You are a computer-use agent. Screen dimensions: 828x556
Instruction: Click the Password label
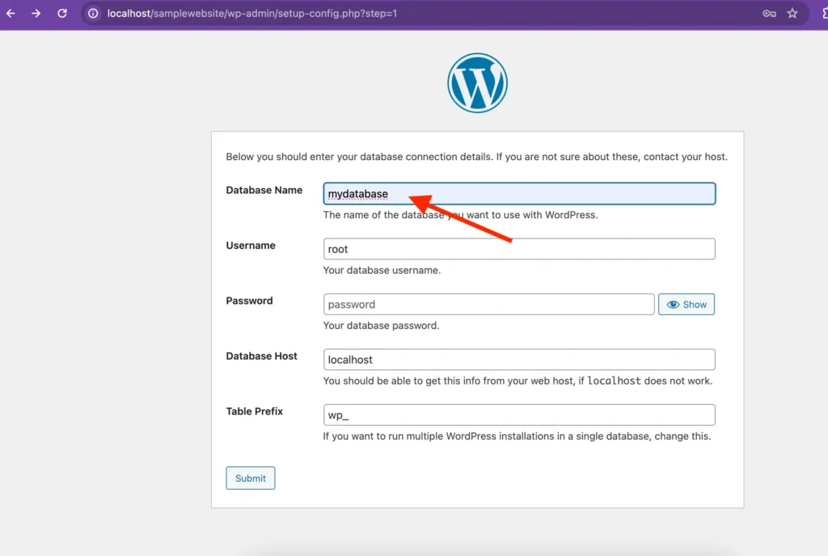249,301
